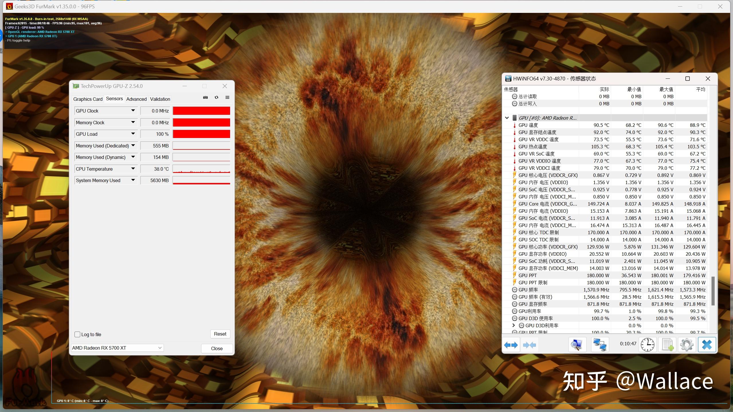Screen dimensions: 733x412
Task: Expand GPU Load dropdown arrow
Action: click(132, 134)
